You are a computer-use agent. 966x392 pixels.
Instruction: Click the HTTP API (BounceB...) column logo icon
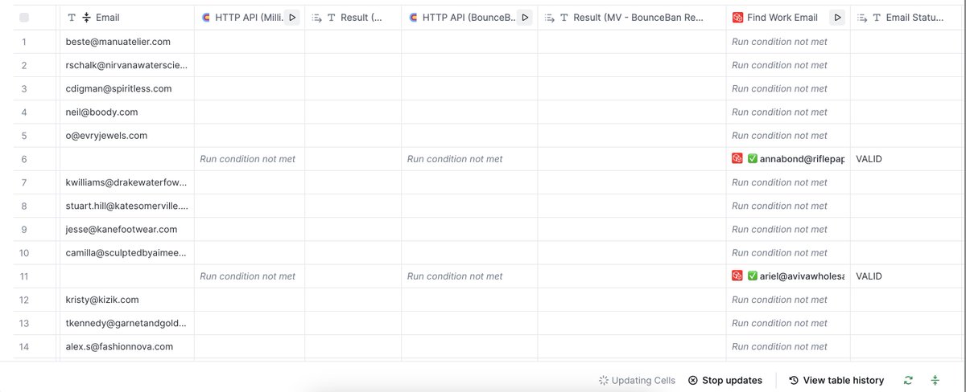tap(414, 17)
